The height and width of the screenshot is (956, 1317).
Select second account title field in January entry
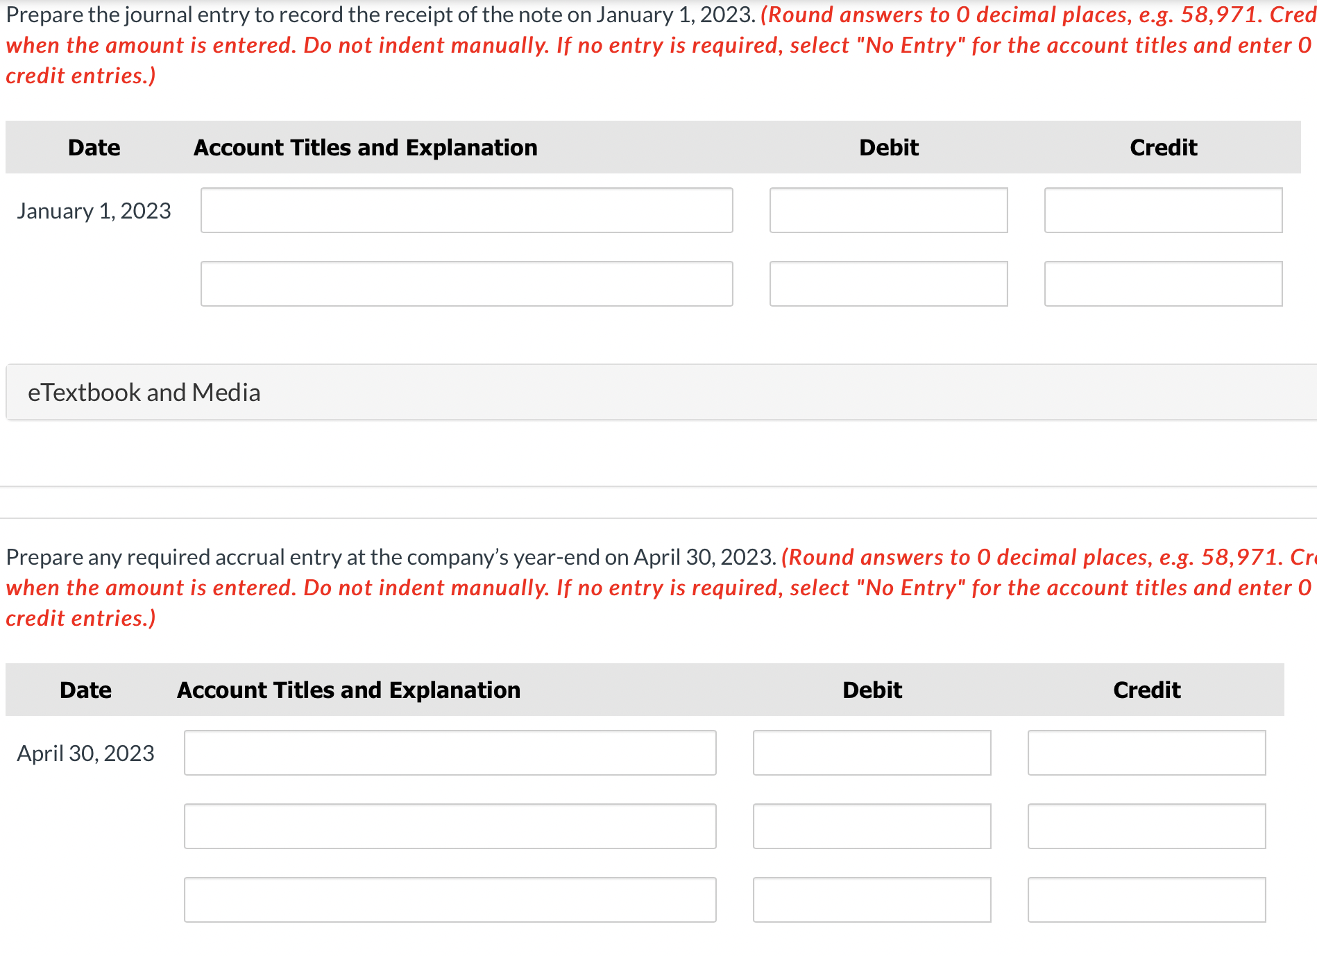pos(466,284)
